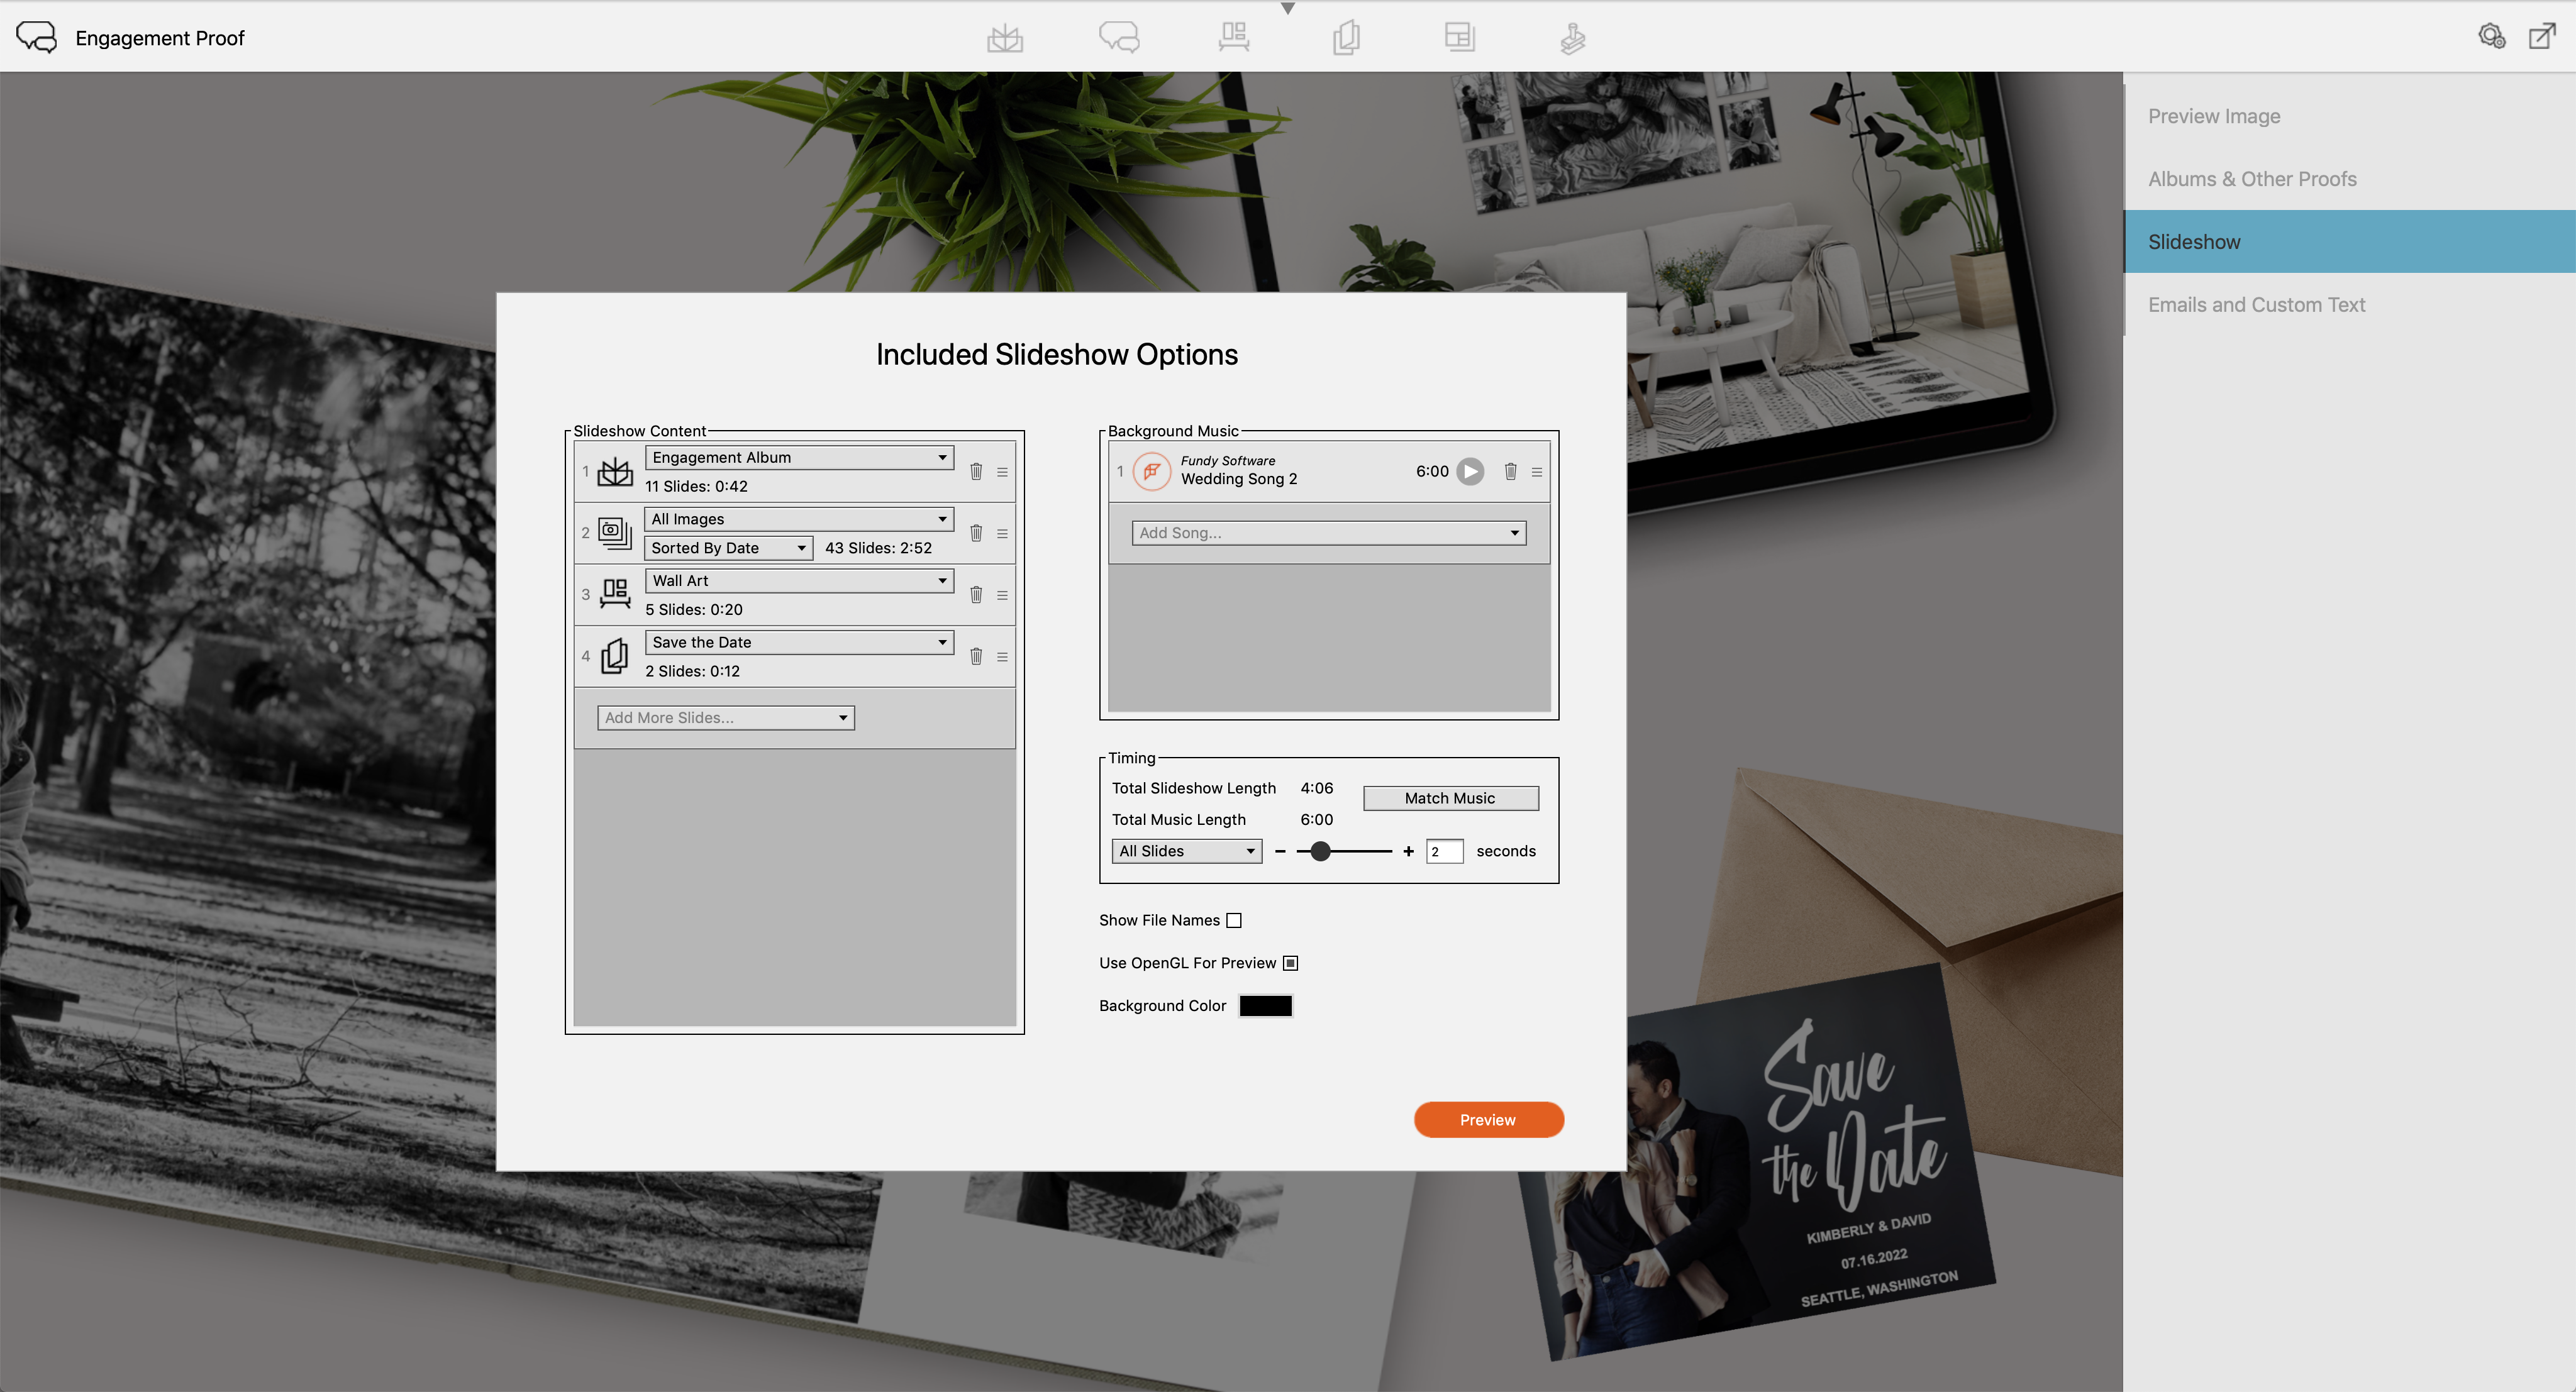This screenshot has width=2576, height=1392.
Task: Open the Sorted By Date dropdown
Action: coord(728,548)
